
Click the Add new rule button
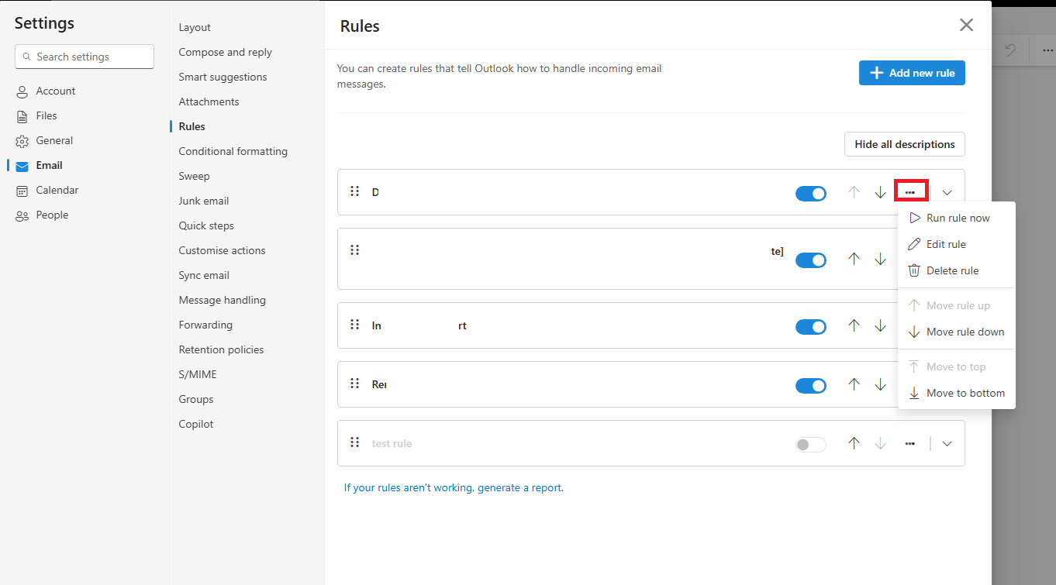pyautogui.click(x=912, y=73)
